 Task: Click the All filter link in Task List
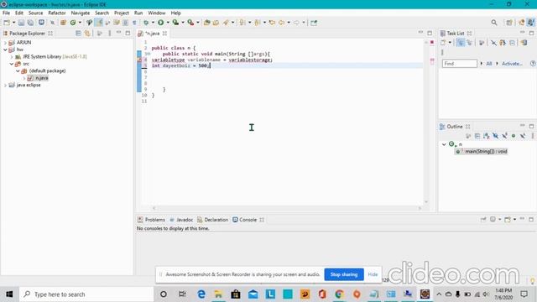pos(488,64)
